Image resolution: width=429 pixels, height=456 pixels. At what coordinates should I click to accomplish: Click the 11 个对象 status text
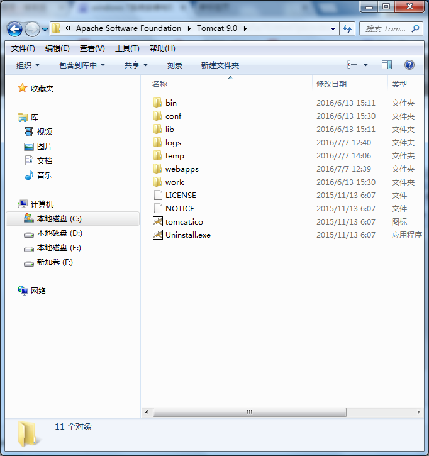74,426
